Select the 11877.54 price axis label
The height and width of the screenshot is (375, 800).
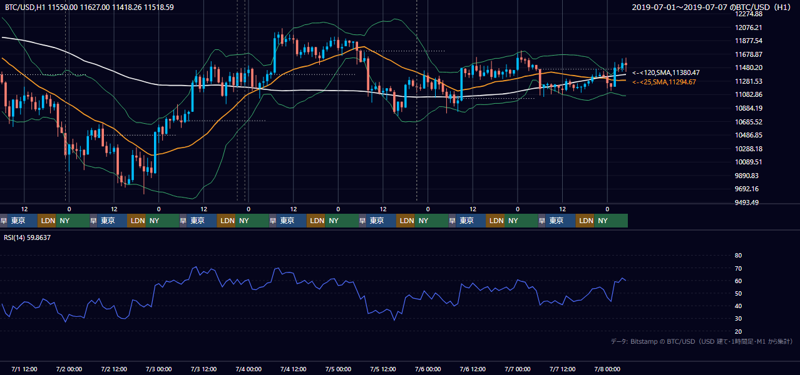[749, 41]
